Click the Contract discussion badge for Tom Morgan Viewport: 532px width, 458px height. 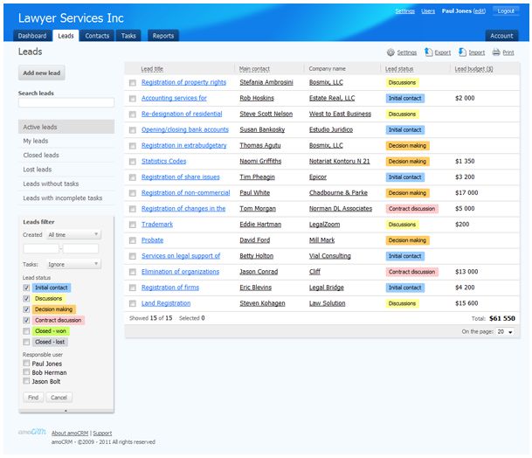tap(411, 209)
